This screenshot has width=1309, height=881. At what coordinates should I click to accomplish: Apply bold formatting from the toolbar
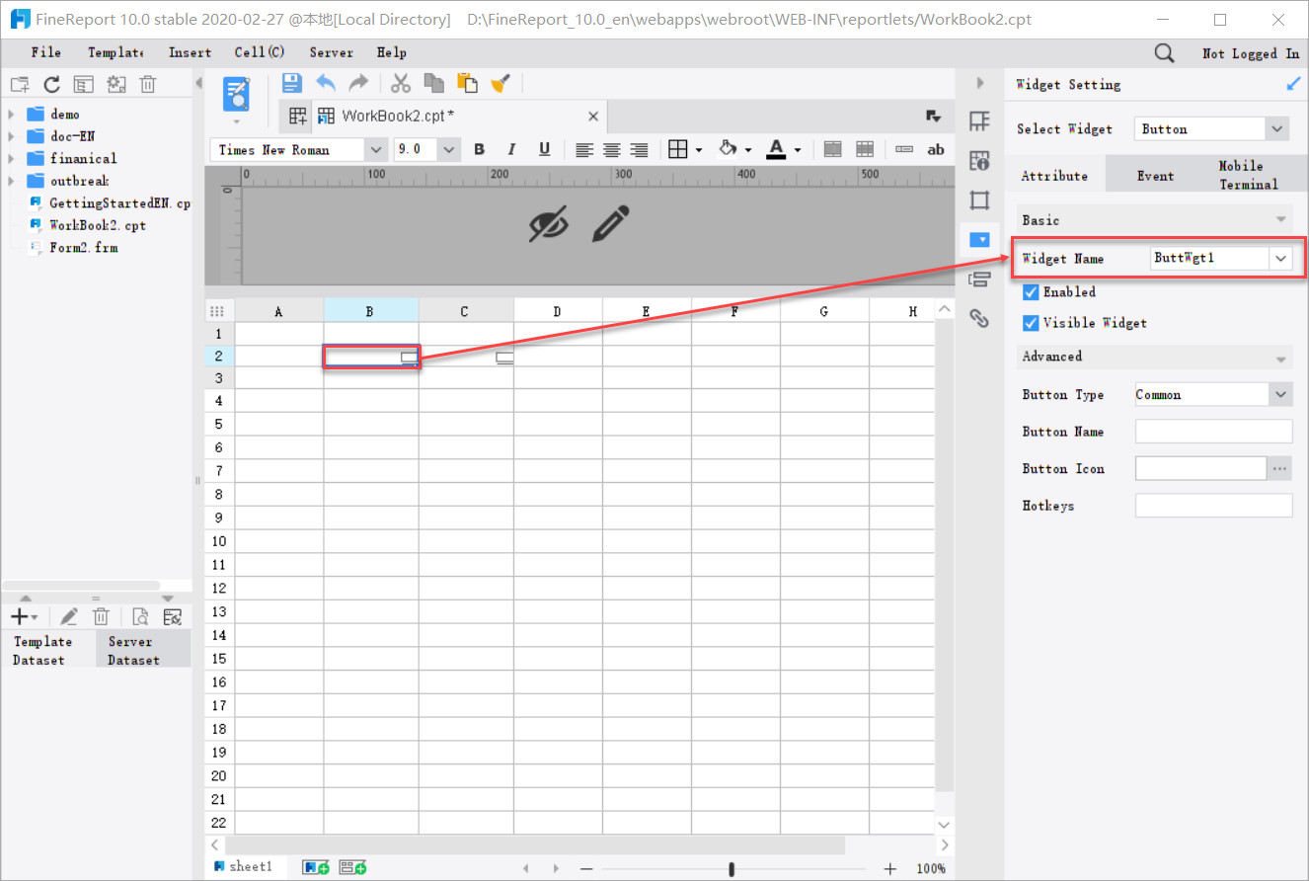coord(479,149)
